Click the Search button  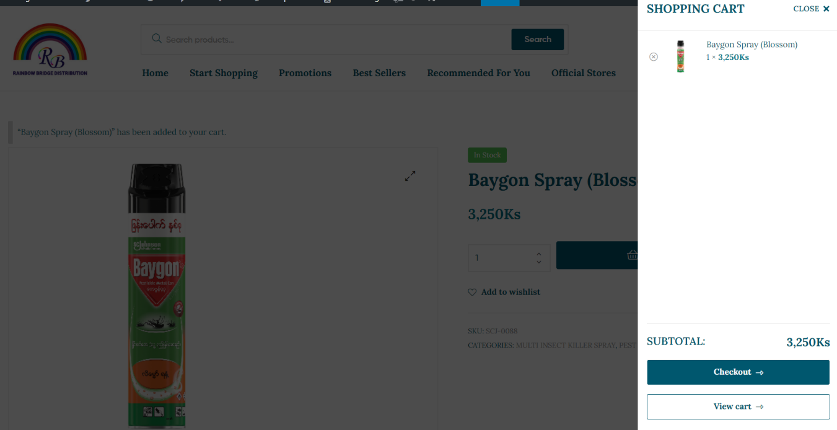tap(537, 40)
